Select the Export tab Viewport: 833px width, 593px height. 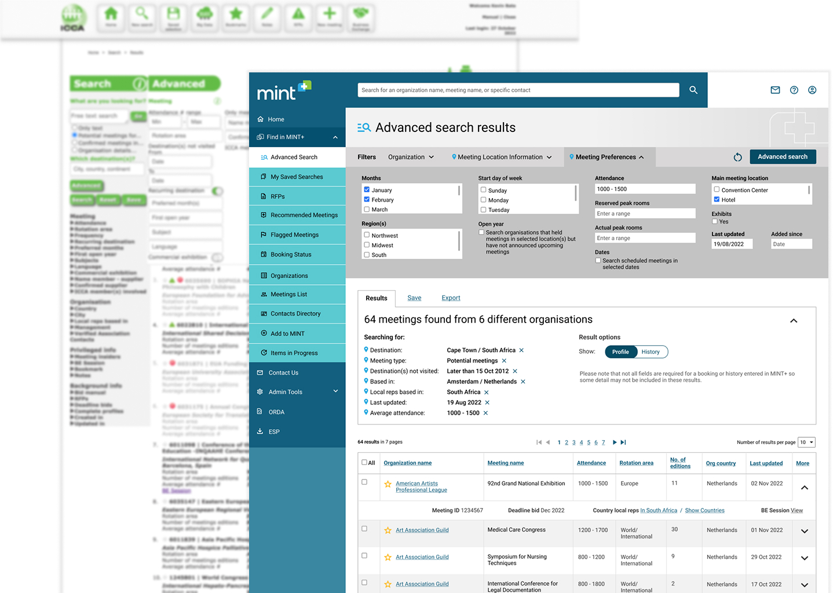click(x=451, y=298)
